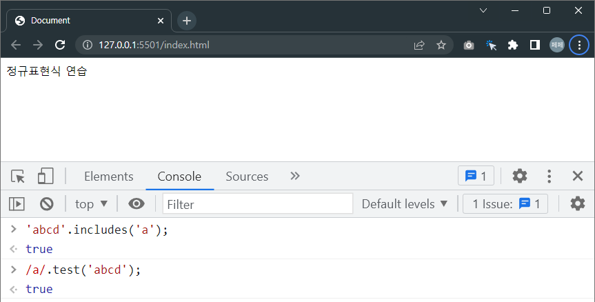
Task: Show more DevTools tabs
Action: (295, 176)
